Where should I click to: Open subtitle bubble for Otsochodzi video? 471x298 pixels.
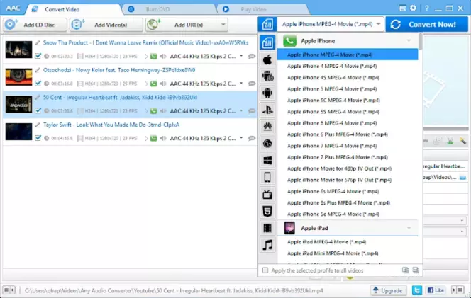point(252,84)
